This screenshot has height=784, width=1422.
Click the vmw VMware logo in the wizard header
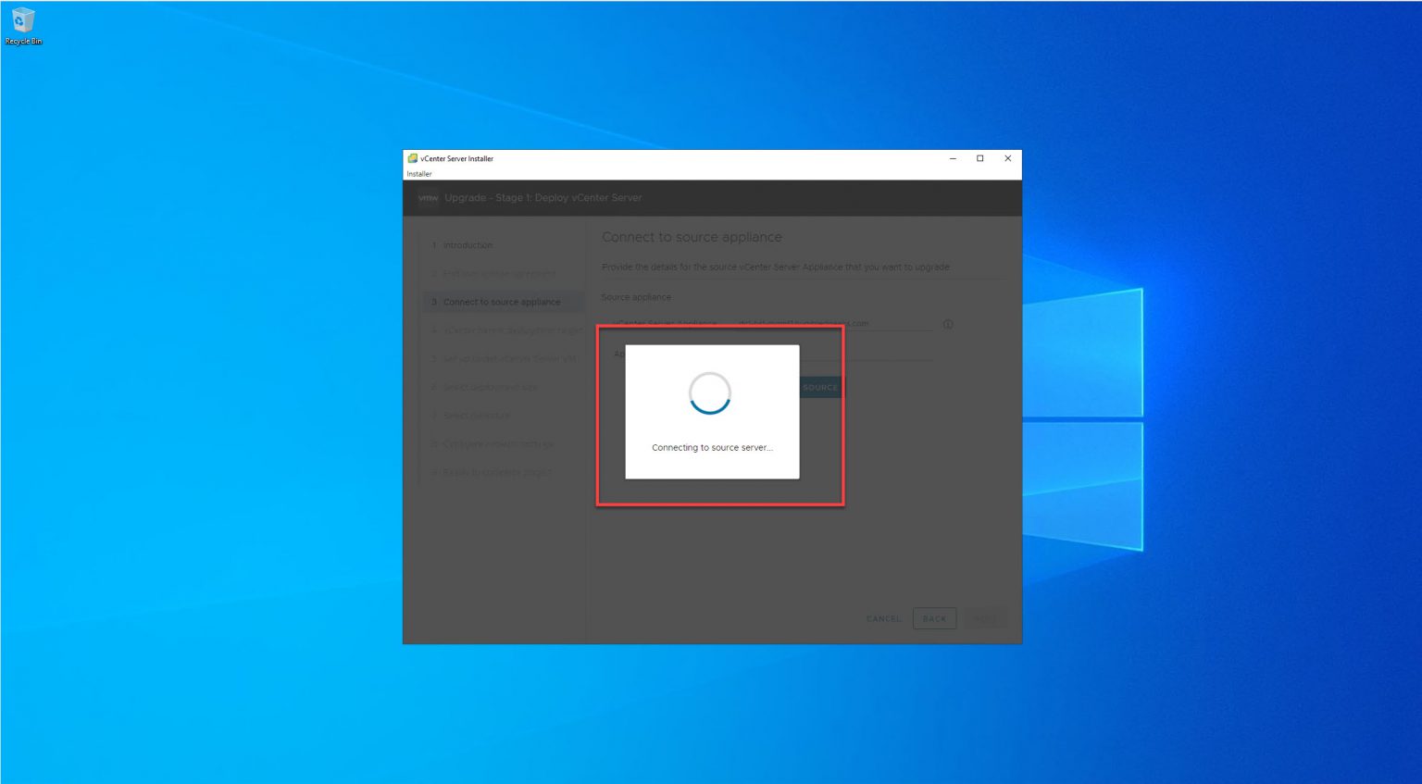[x=428, y=198]
